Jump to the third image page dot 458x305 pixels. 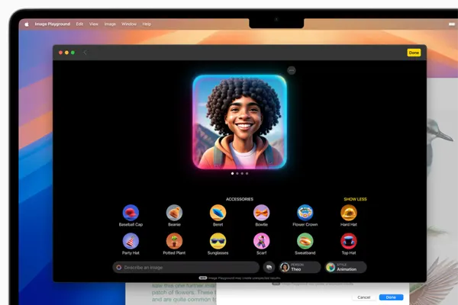pos(242,173)
